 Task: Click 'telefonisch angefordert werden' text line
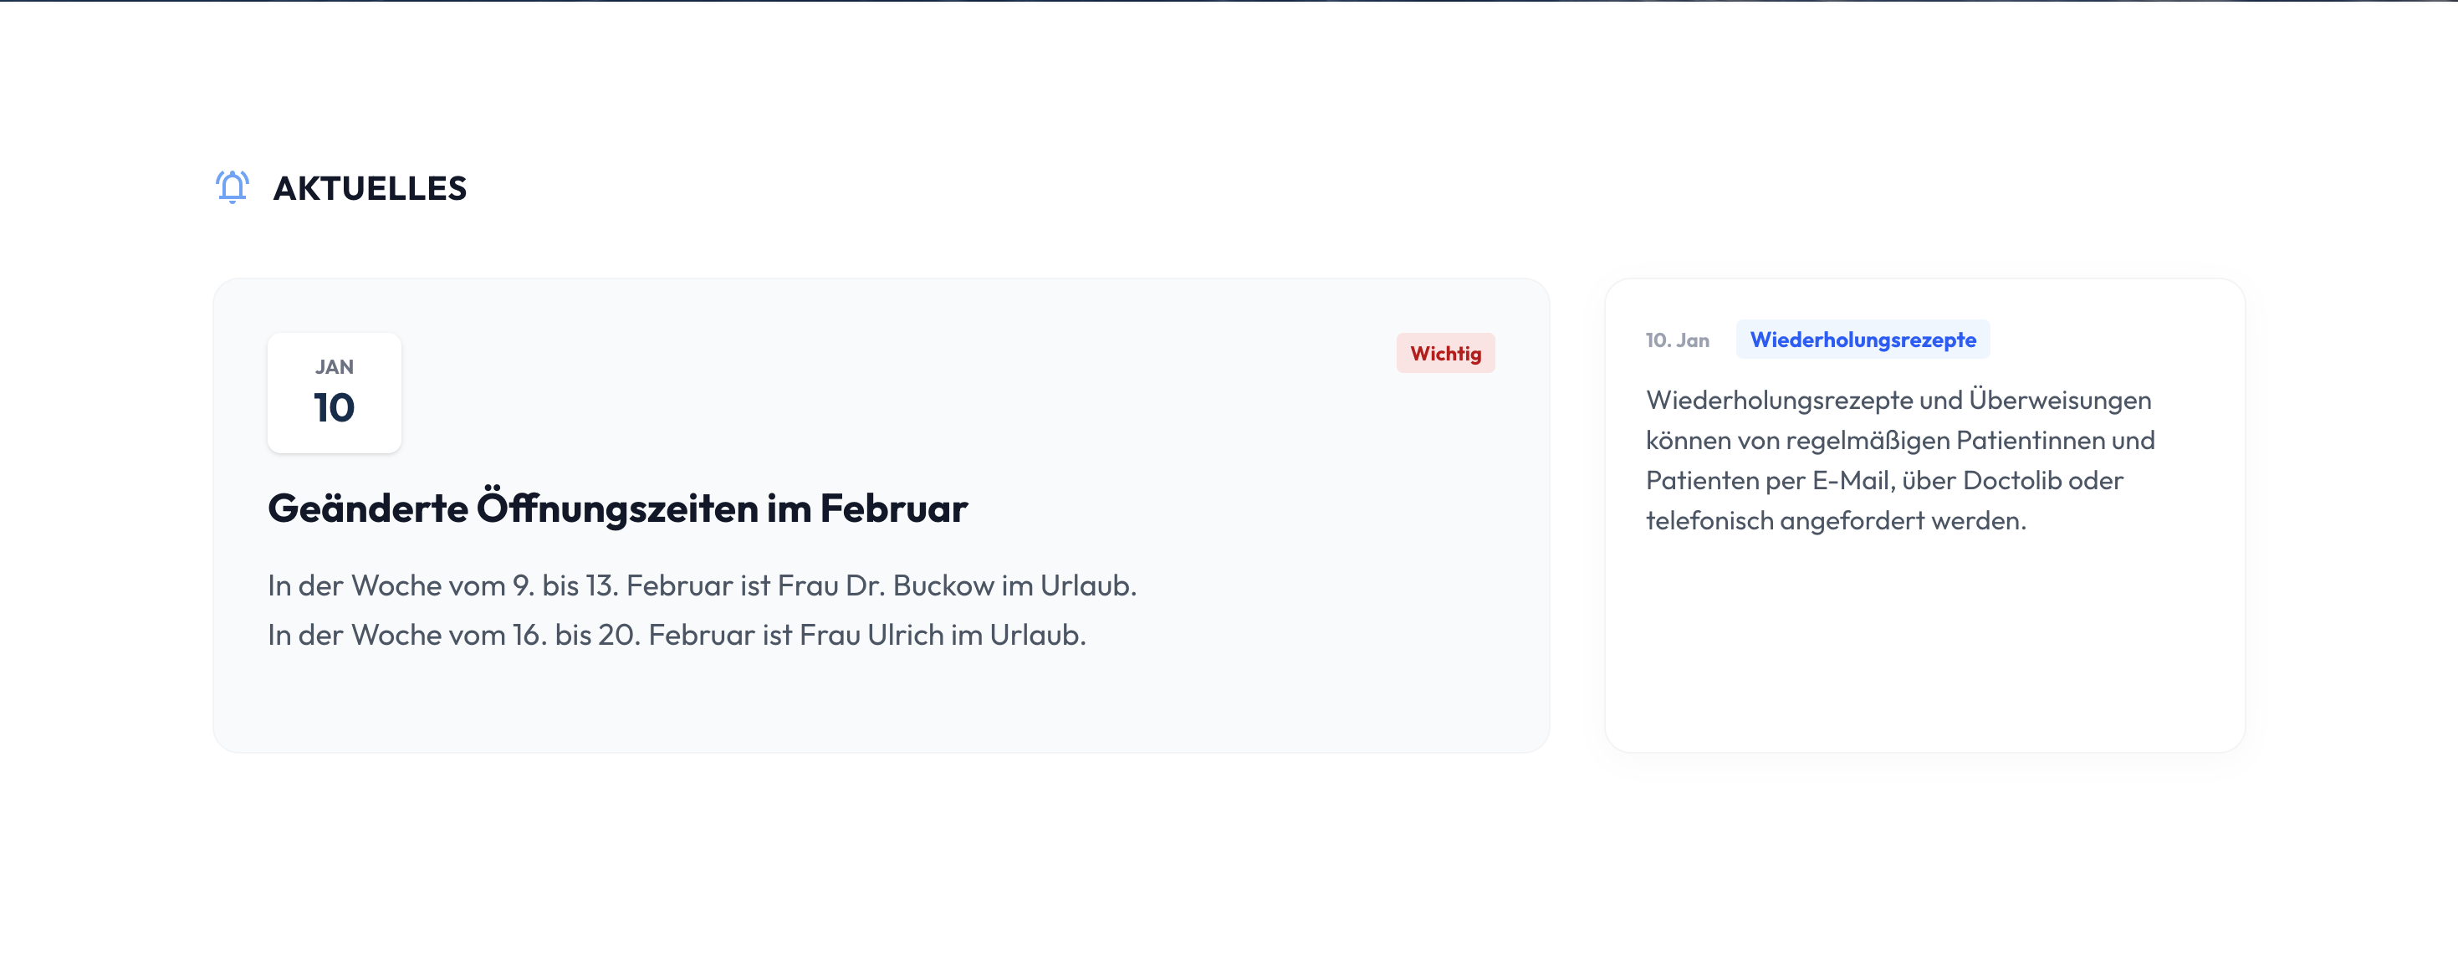tap(1835, 521)
